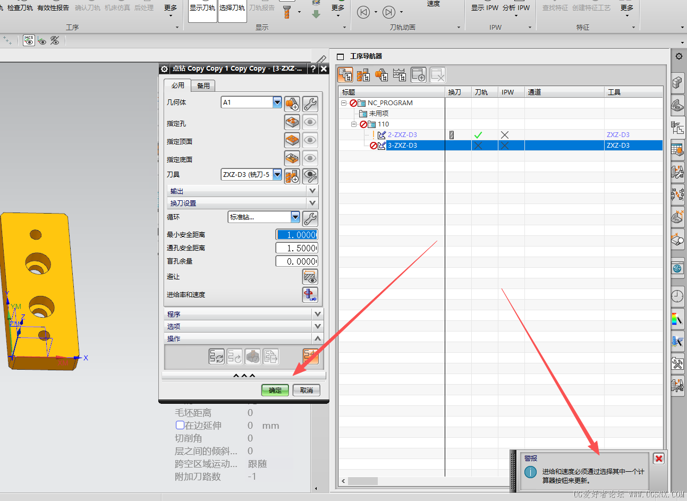
Task: Cancel the dialog with 取消 button
Action: coord(307,390)
